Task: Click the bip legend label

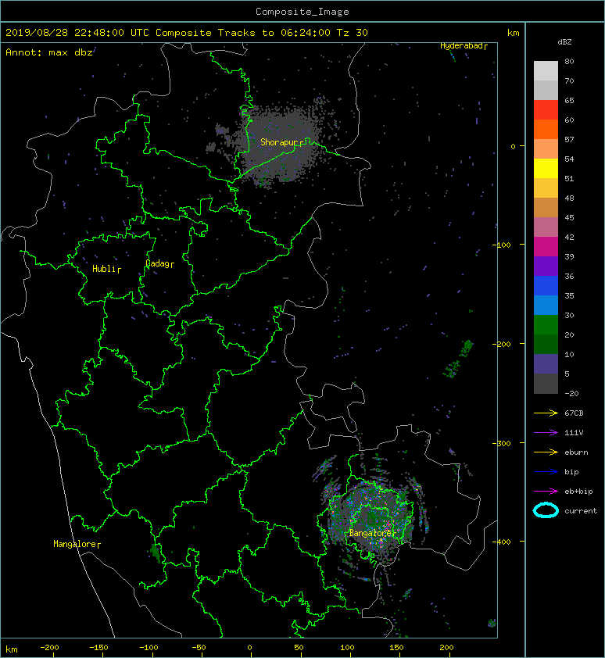Action: point(571,472)
